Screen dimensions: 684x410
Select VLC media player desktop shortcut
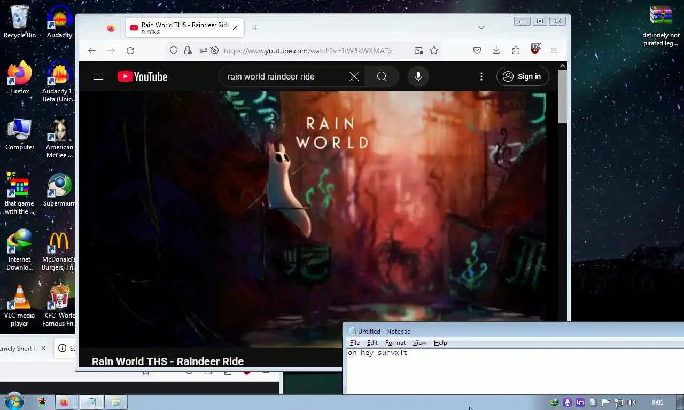click(x=19, y=306)
